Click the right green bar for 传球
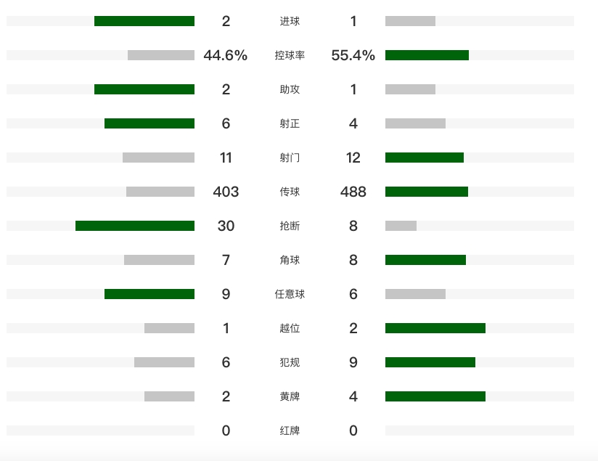Viewport: 598px width, 461px height. click(427, 192)
